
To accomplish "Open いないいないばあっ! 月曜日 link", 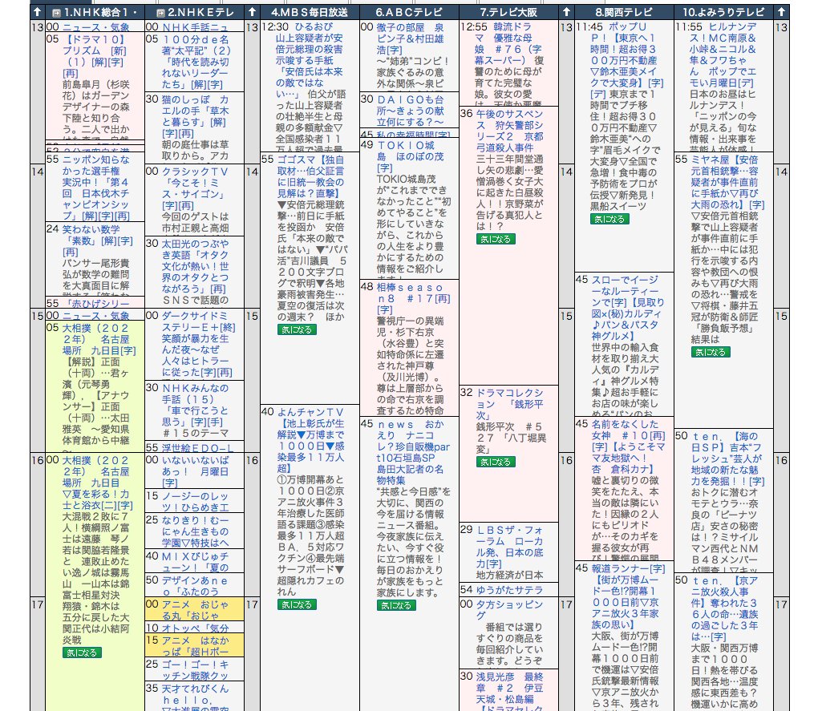I will tap(195, 471).
